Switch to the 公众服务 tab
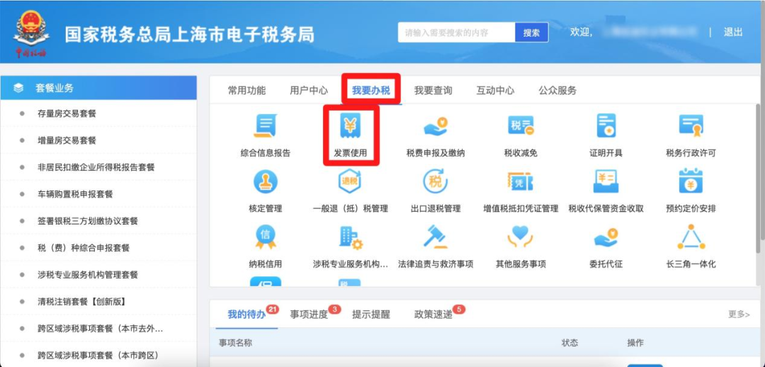 [x=557, y=90]
